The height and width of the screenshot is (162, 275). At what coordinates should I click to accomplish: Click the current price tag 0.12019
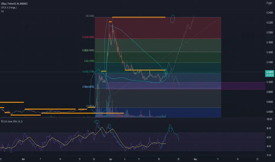tap(270, 72)
